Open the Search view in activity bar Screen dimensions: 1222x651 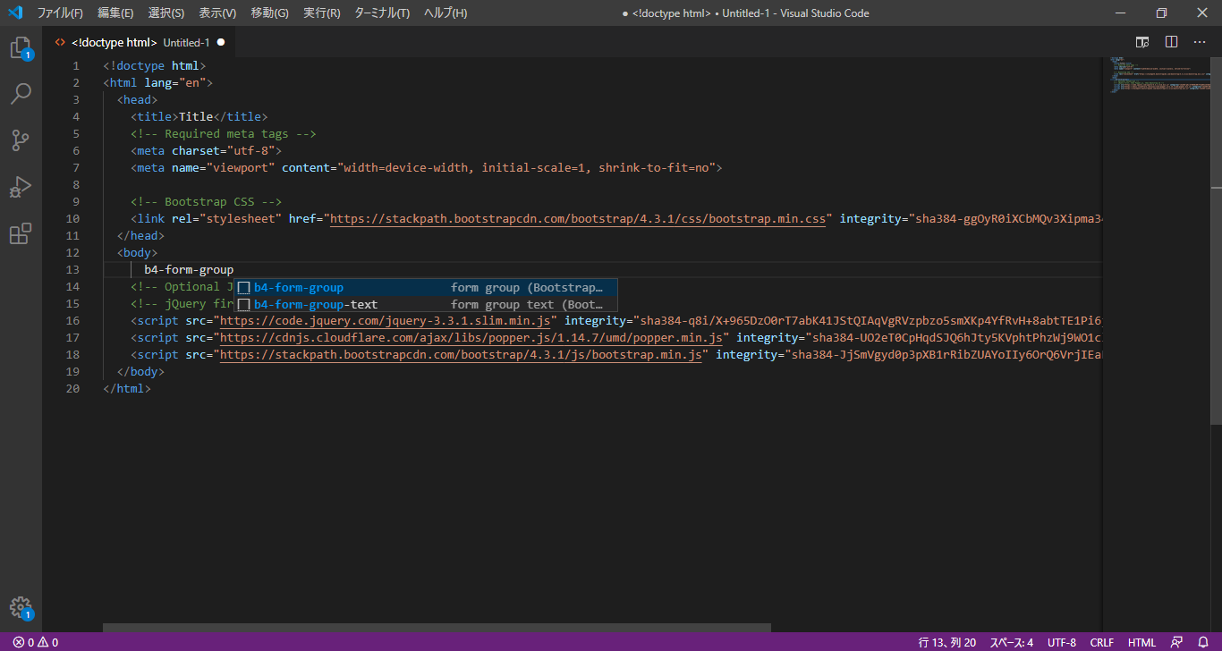[21, 93]
